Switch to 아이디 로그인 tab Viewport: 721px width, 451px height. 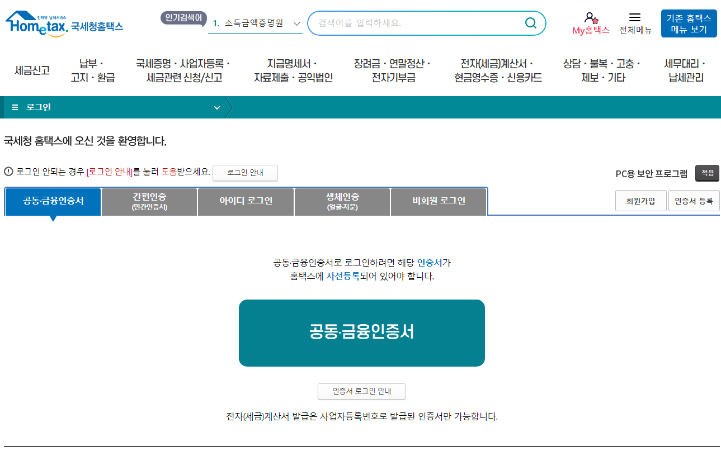point(246,201)
